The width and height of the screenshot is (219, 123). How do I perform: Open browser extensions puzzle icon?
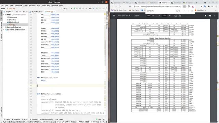[209, 6]
